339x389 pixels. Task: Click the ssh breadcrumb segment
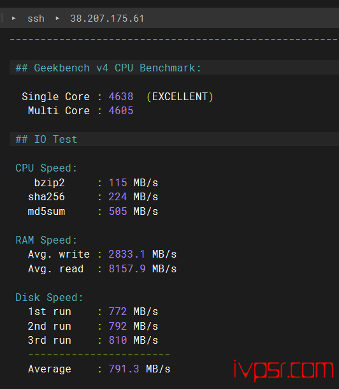[36, 18]
